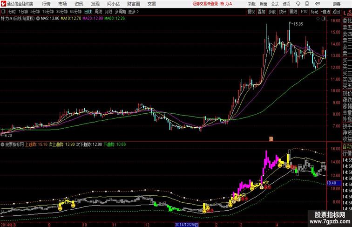Click the 次上趋势: 13.90 value

coord(61,144)
